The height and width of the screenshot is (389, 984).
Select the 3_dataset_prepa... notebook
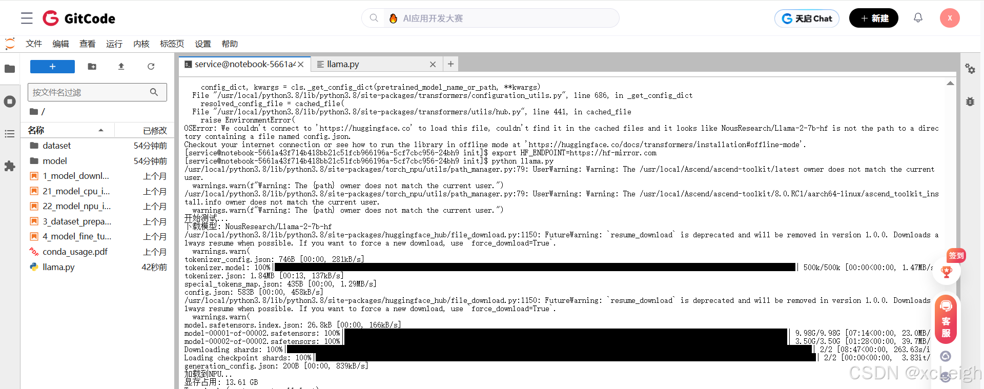pyautogui.click(x=97, y=221)
